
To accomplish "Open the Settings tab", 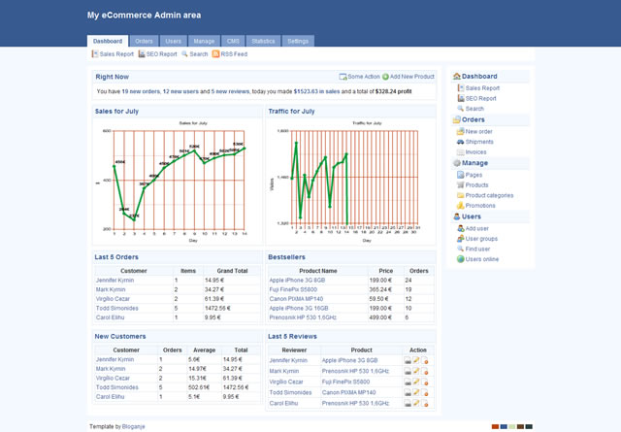I will click(298, 41).
